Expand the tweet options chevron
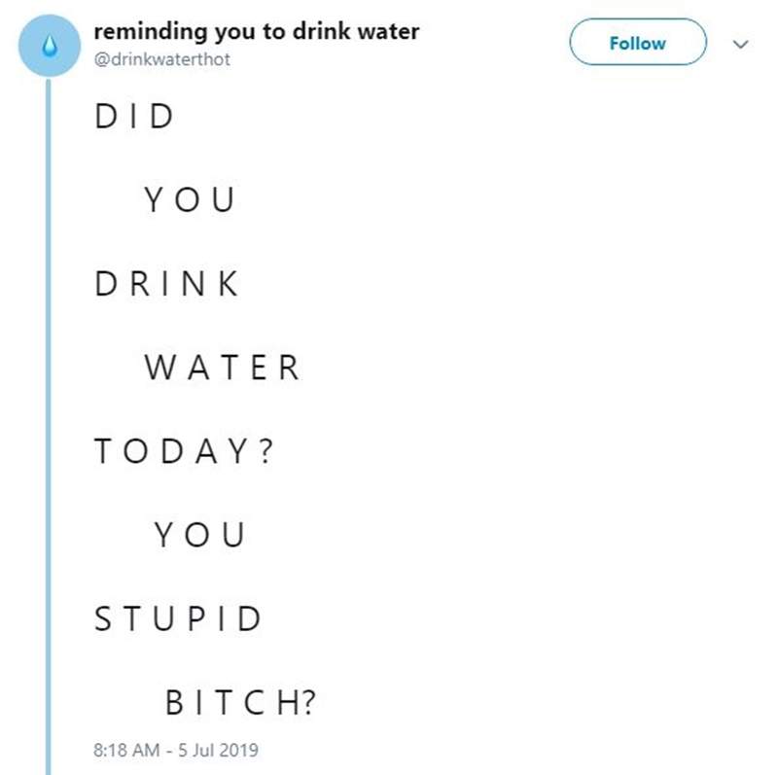This screenshot has width=778, height=775. (x=741, y=44)
